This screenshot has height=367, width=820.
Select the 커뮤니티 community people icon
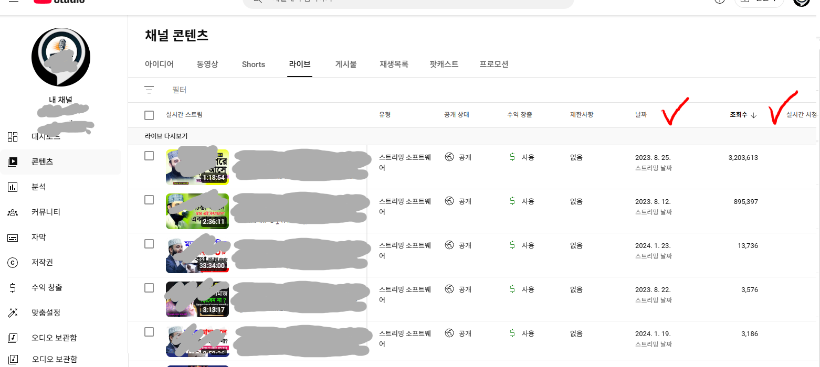point(13,212)
